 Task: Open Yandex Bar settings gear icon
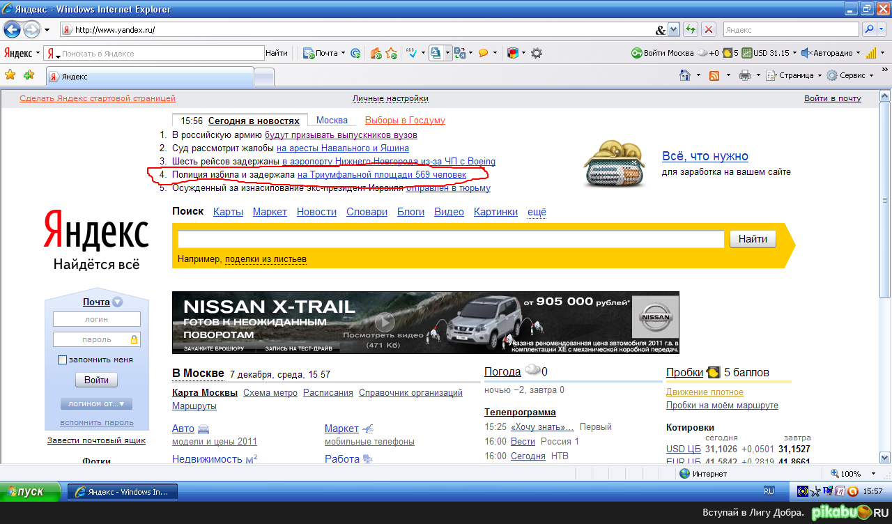click(537, 53)
